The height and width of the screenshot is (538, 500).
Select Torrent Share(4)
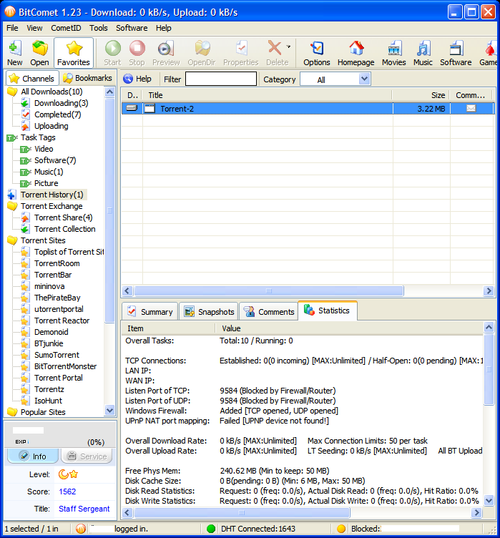(63, 217)
